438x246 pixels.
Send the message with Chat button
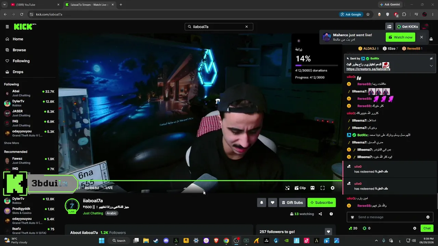click(x=427, y=228)
